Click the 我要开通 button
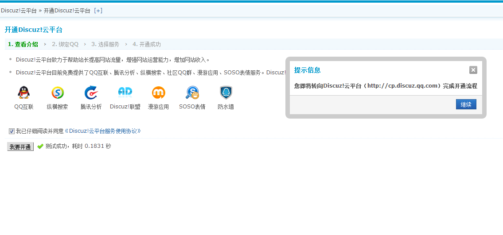The image size is (503, 235). 20,147
